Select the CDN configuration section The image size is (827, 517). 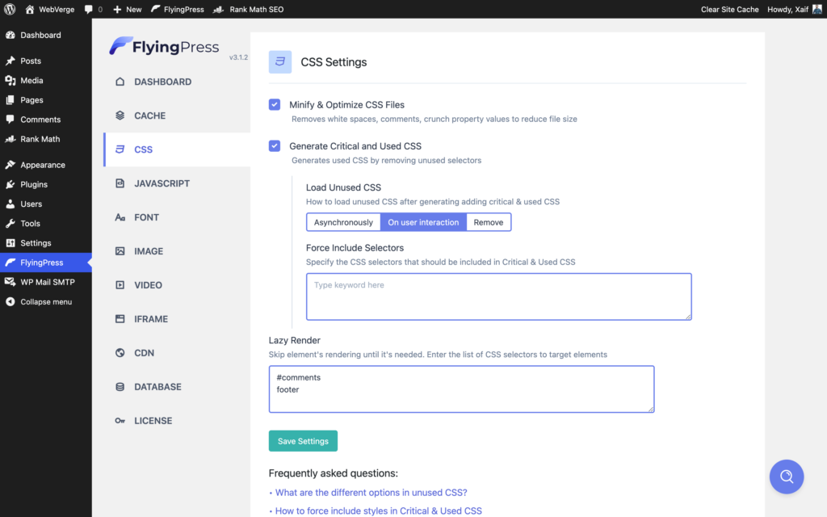click(145, 352)
